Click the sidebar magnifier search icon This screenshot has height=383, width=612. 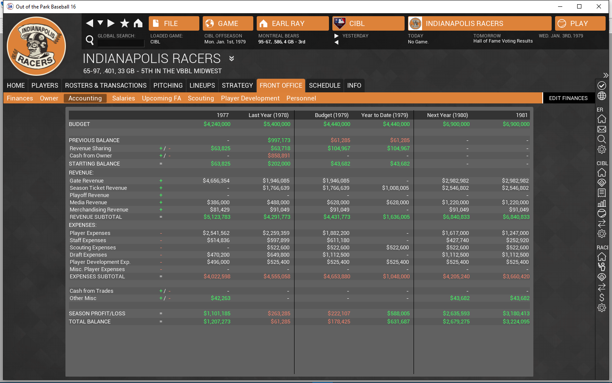click(x=602, y=139)
